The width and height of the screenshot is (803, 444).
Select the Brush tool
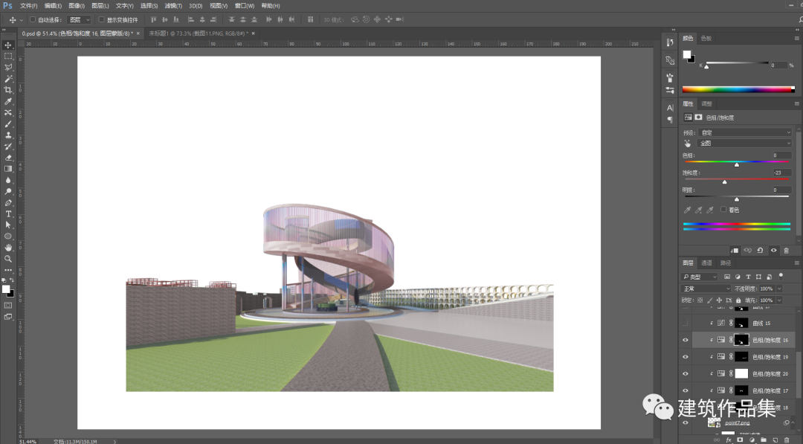coord(8,124)
